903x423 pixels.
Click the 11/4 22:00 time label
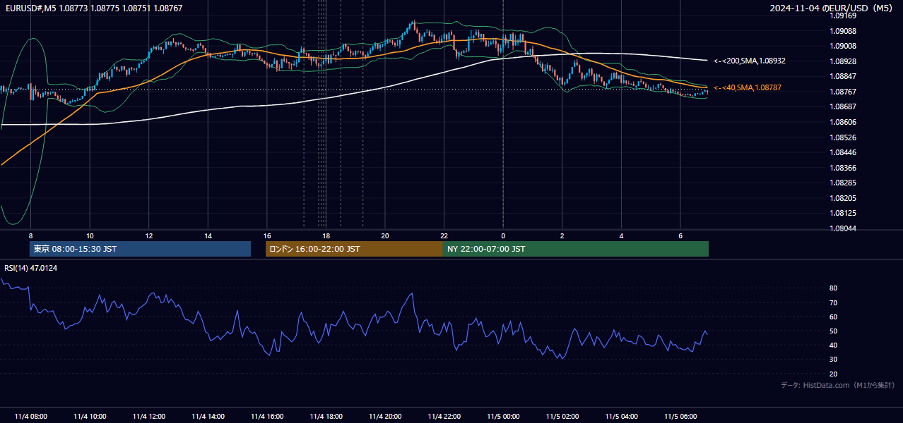click(444, 416)
